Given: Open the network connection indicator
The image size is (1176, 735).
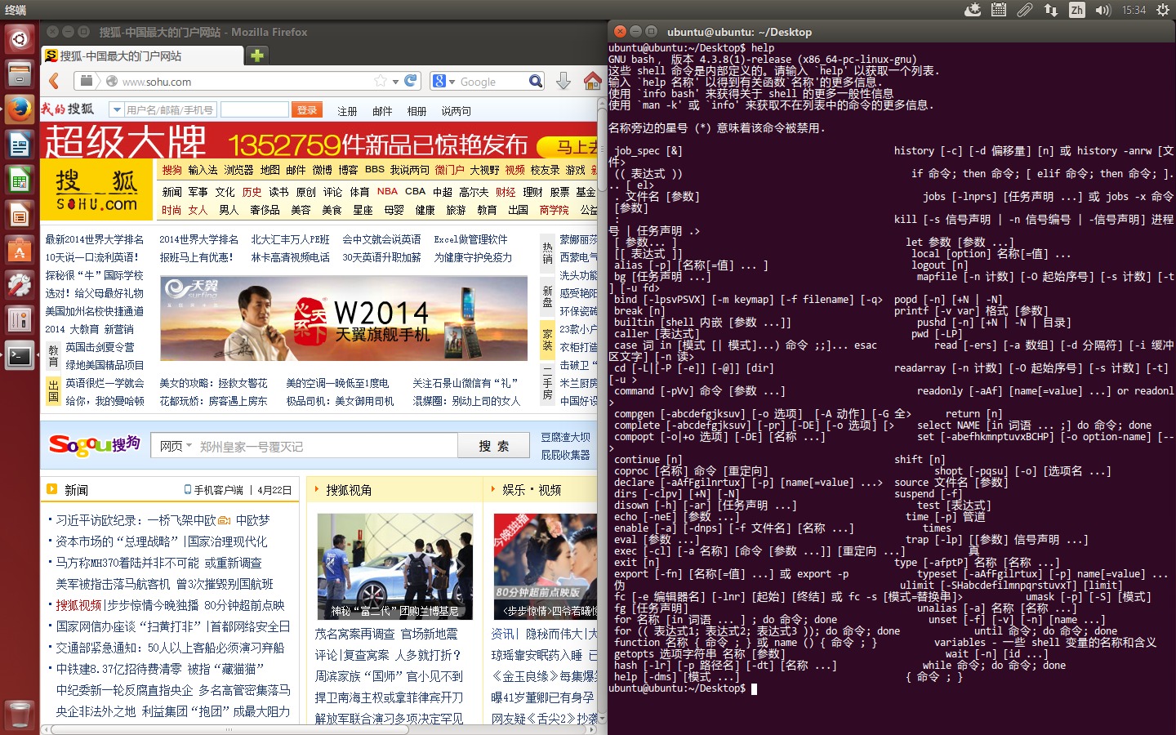Looking at the screenshot, I should coord(1051,10).
